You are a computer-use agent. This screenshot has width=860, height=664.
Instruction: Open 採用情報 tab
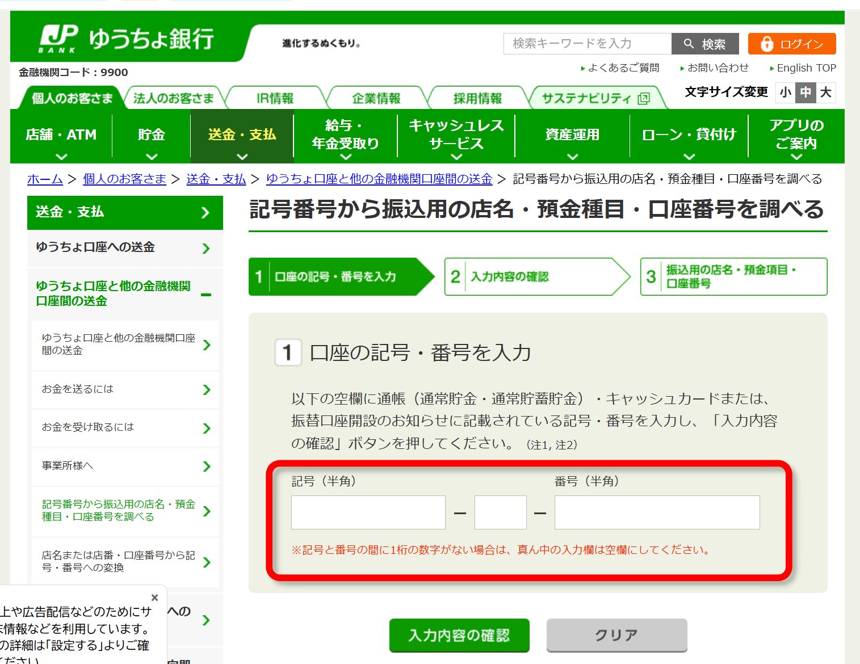pos(478,98)
